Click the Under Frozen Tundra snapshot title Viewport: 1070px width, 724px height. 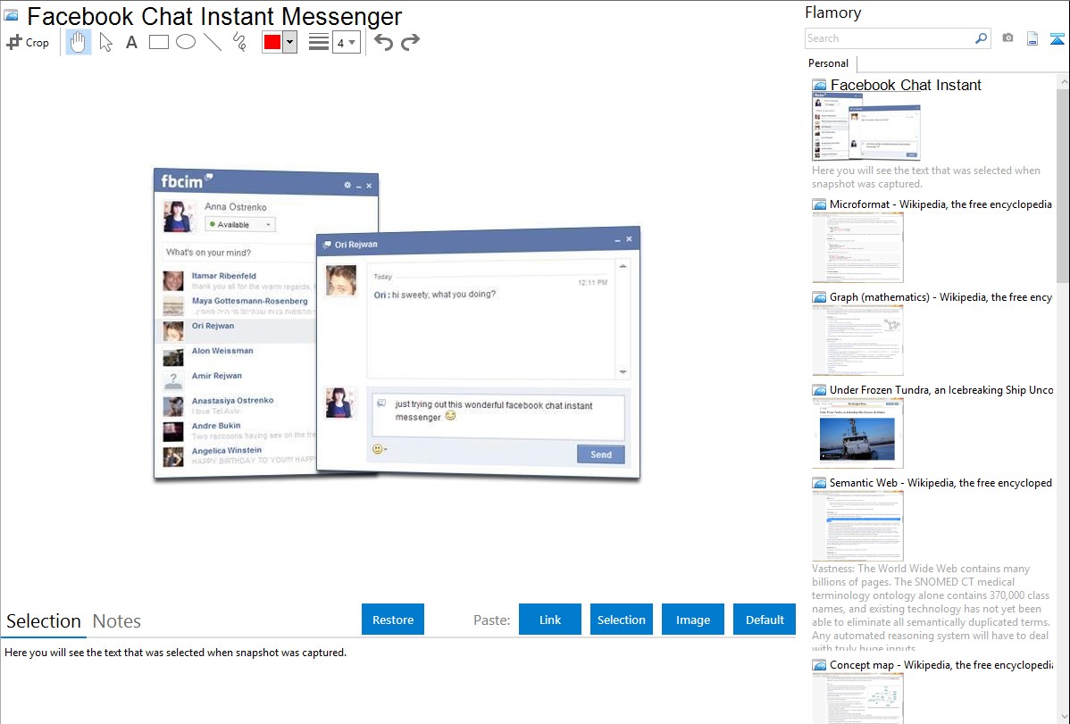[x=941, y=389]
